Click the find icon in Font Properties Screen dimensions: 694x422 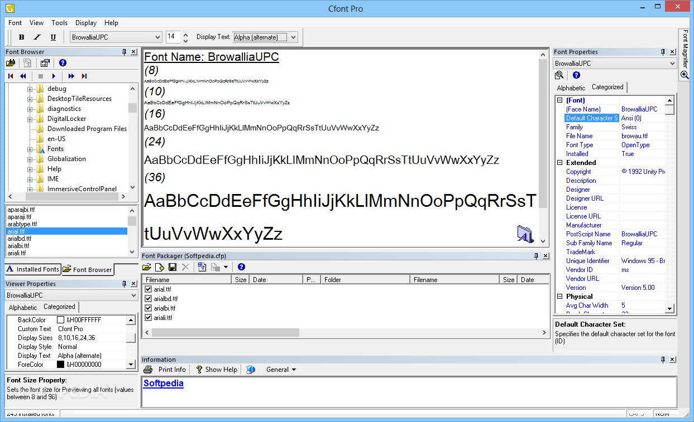tap(559, 75)
